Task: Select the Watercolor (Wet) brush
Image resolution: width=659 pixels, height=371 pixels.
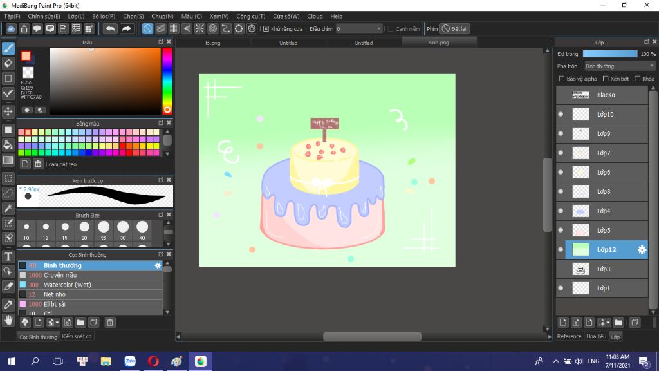Action: pyautogui.click(x=90, y=285)
